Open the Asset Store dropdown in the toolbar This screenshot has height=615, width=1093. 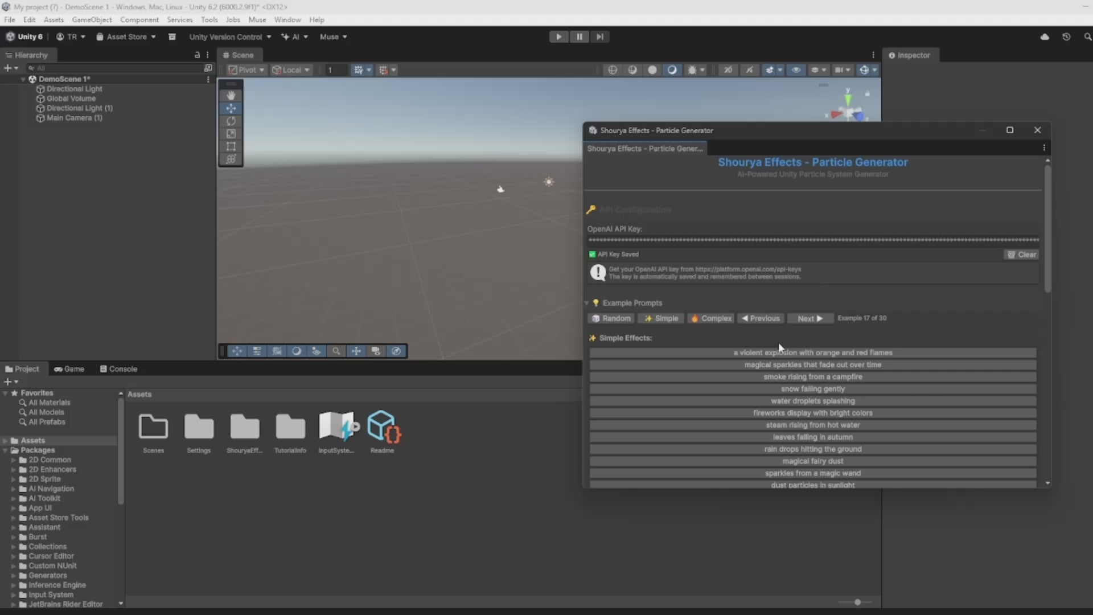[x=125, y=36]
